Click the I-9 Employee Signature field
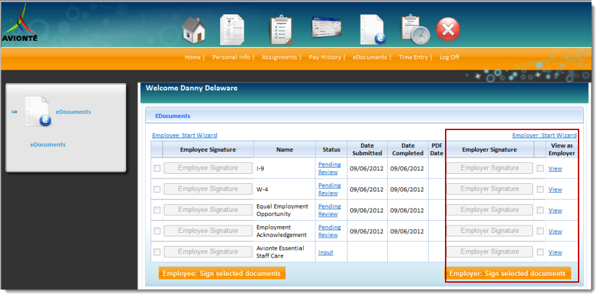Image resolution: width=599 pixels, height=297 pixels. (208, 168)
